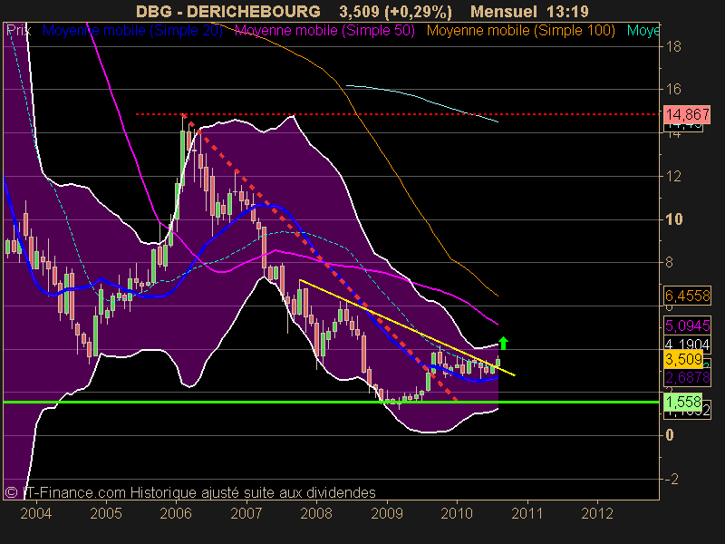The image size is (725, 544).
Task: Click the 0 price axis label
Action: tap(670, 435)
